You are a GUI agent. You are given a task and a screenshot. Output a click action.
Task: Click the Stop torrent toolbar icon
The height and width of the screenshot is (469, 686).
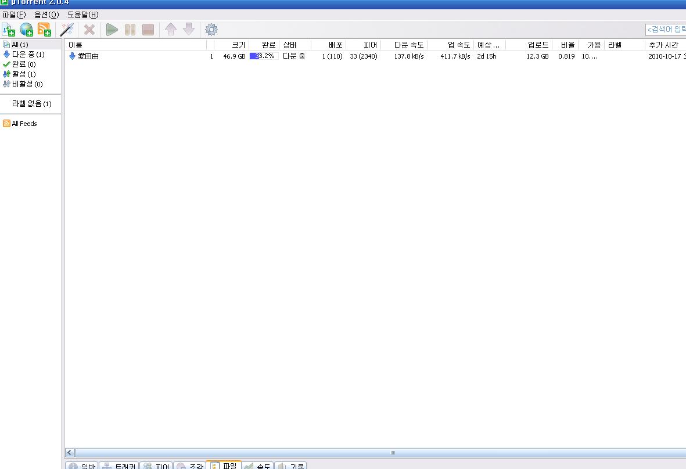tap(148, 30)
